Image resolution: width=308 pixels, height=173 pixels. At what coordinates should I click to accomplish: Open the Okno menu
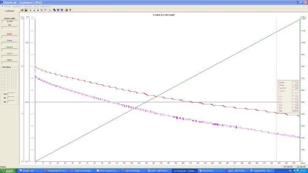[x=36, y=6]
